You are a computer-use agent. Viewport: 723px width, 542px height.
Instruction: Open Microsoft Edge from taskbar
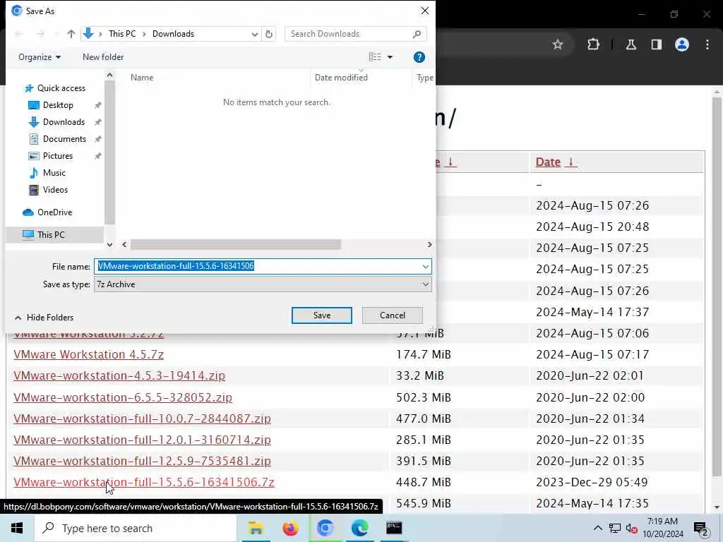[x=359, y=528]
